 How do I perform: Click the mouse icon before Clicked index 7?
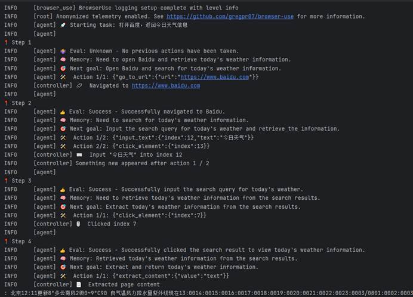[x=79, y=224]
